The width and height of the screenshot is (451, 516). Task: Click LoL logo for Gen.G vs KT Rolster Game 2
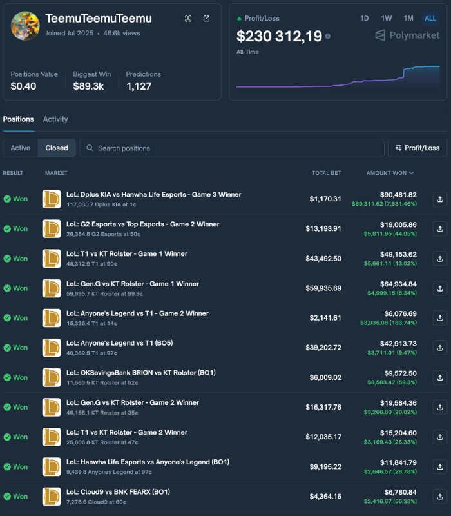pos(52,407)
